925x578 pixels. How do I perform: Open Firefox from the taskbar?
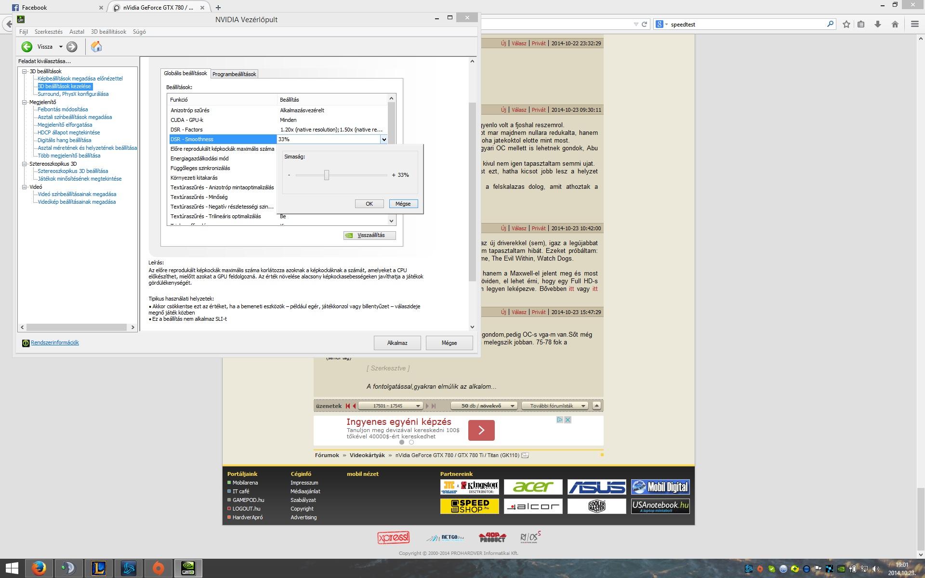tap(39, 568)
